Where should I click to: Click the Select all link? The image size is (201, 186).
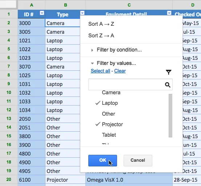click(x=100, y=71)
